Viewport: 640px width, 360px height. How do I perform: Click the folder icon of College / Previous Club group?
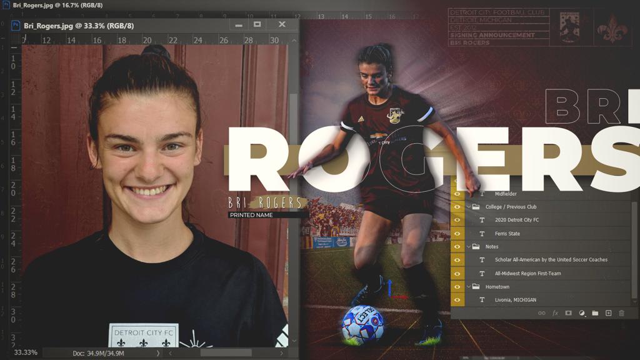pos(476,207)
